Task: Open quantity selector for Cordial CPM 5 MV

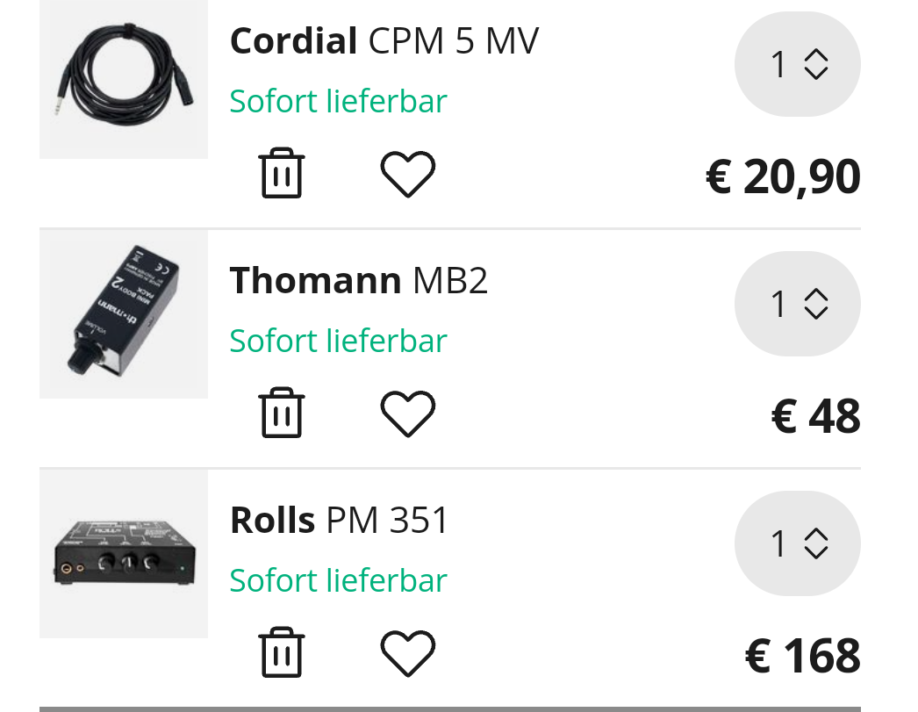Action: 798,64
